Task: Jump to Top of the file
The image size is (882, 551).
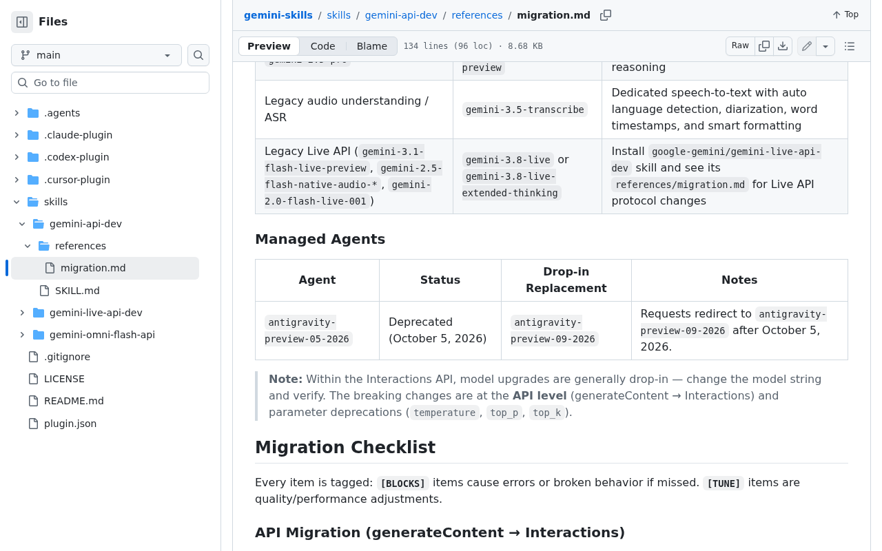Action: click(x=845, y=14)
